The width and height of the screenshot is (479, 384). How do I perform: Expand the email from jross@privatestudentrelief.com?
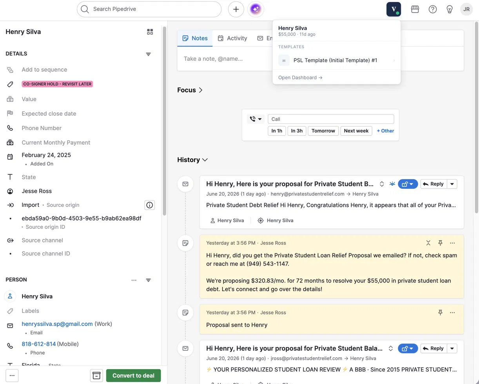pos(390,348)
